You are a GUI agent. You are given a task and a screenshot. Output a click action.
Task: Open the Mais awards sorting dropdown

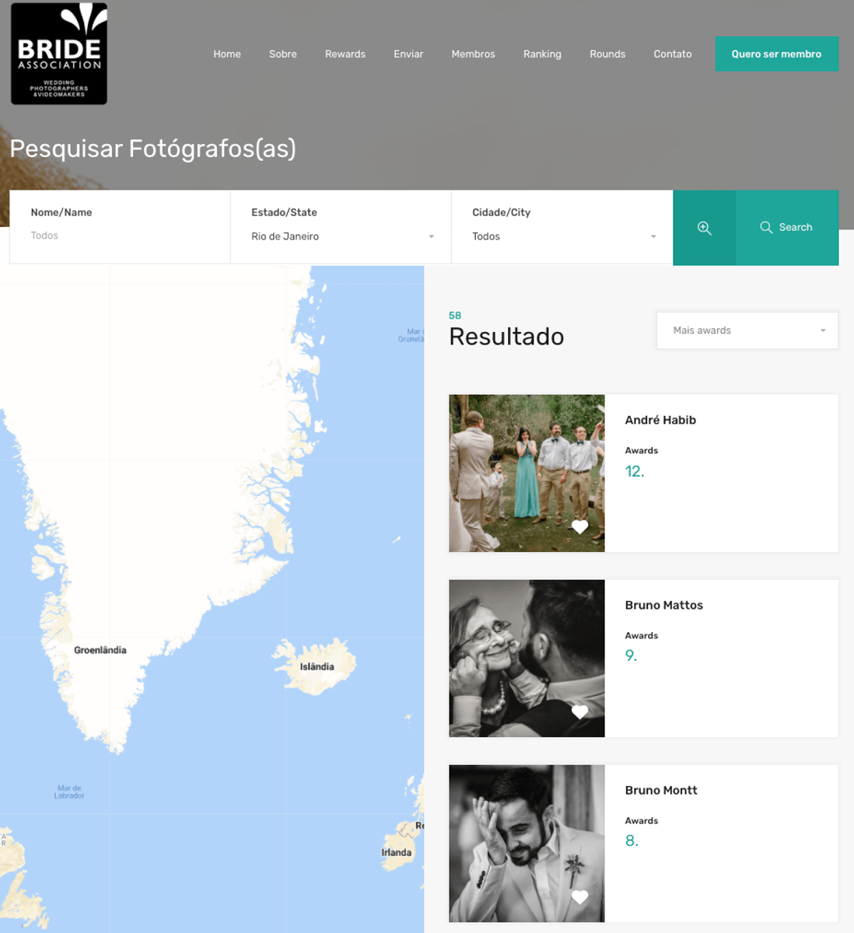[747, 330]
